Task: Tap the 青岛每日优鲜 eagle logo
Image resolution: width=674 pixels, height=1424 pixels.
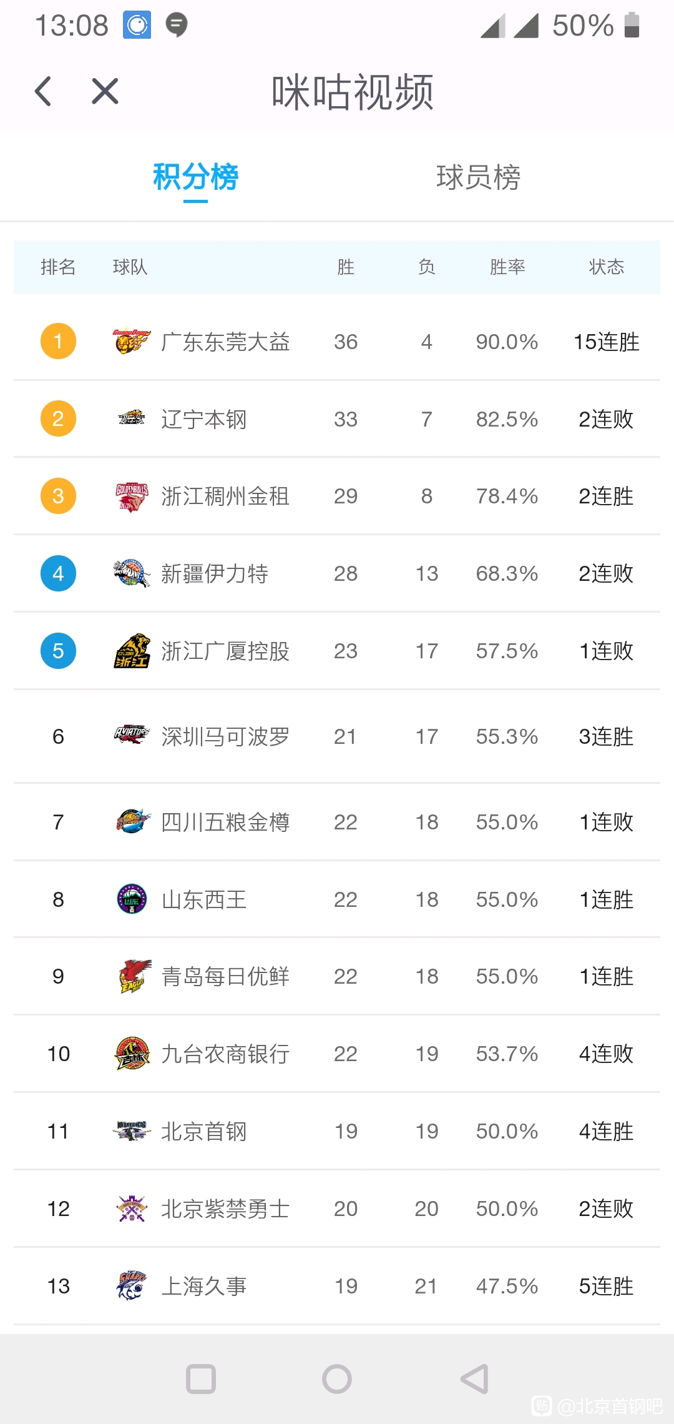Action: [135, 976]
